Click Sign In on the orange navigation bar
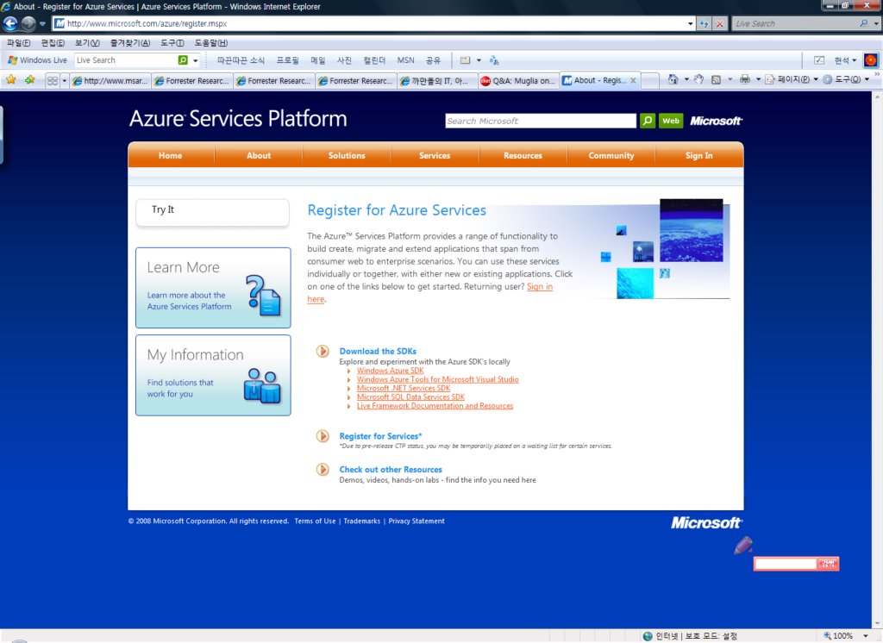Image resolution: width=883 pixels, height=643 pixels. click(698, 155)
